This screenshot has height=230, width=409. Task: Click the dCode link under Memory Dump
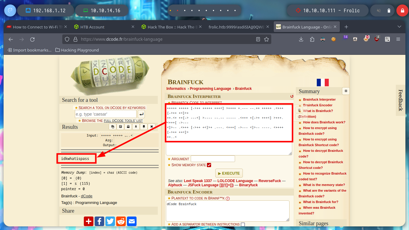[x=87, y=196]
